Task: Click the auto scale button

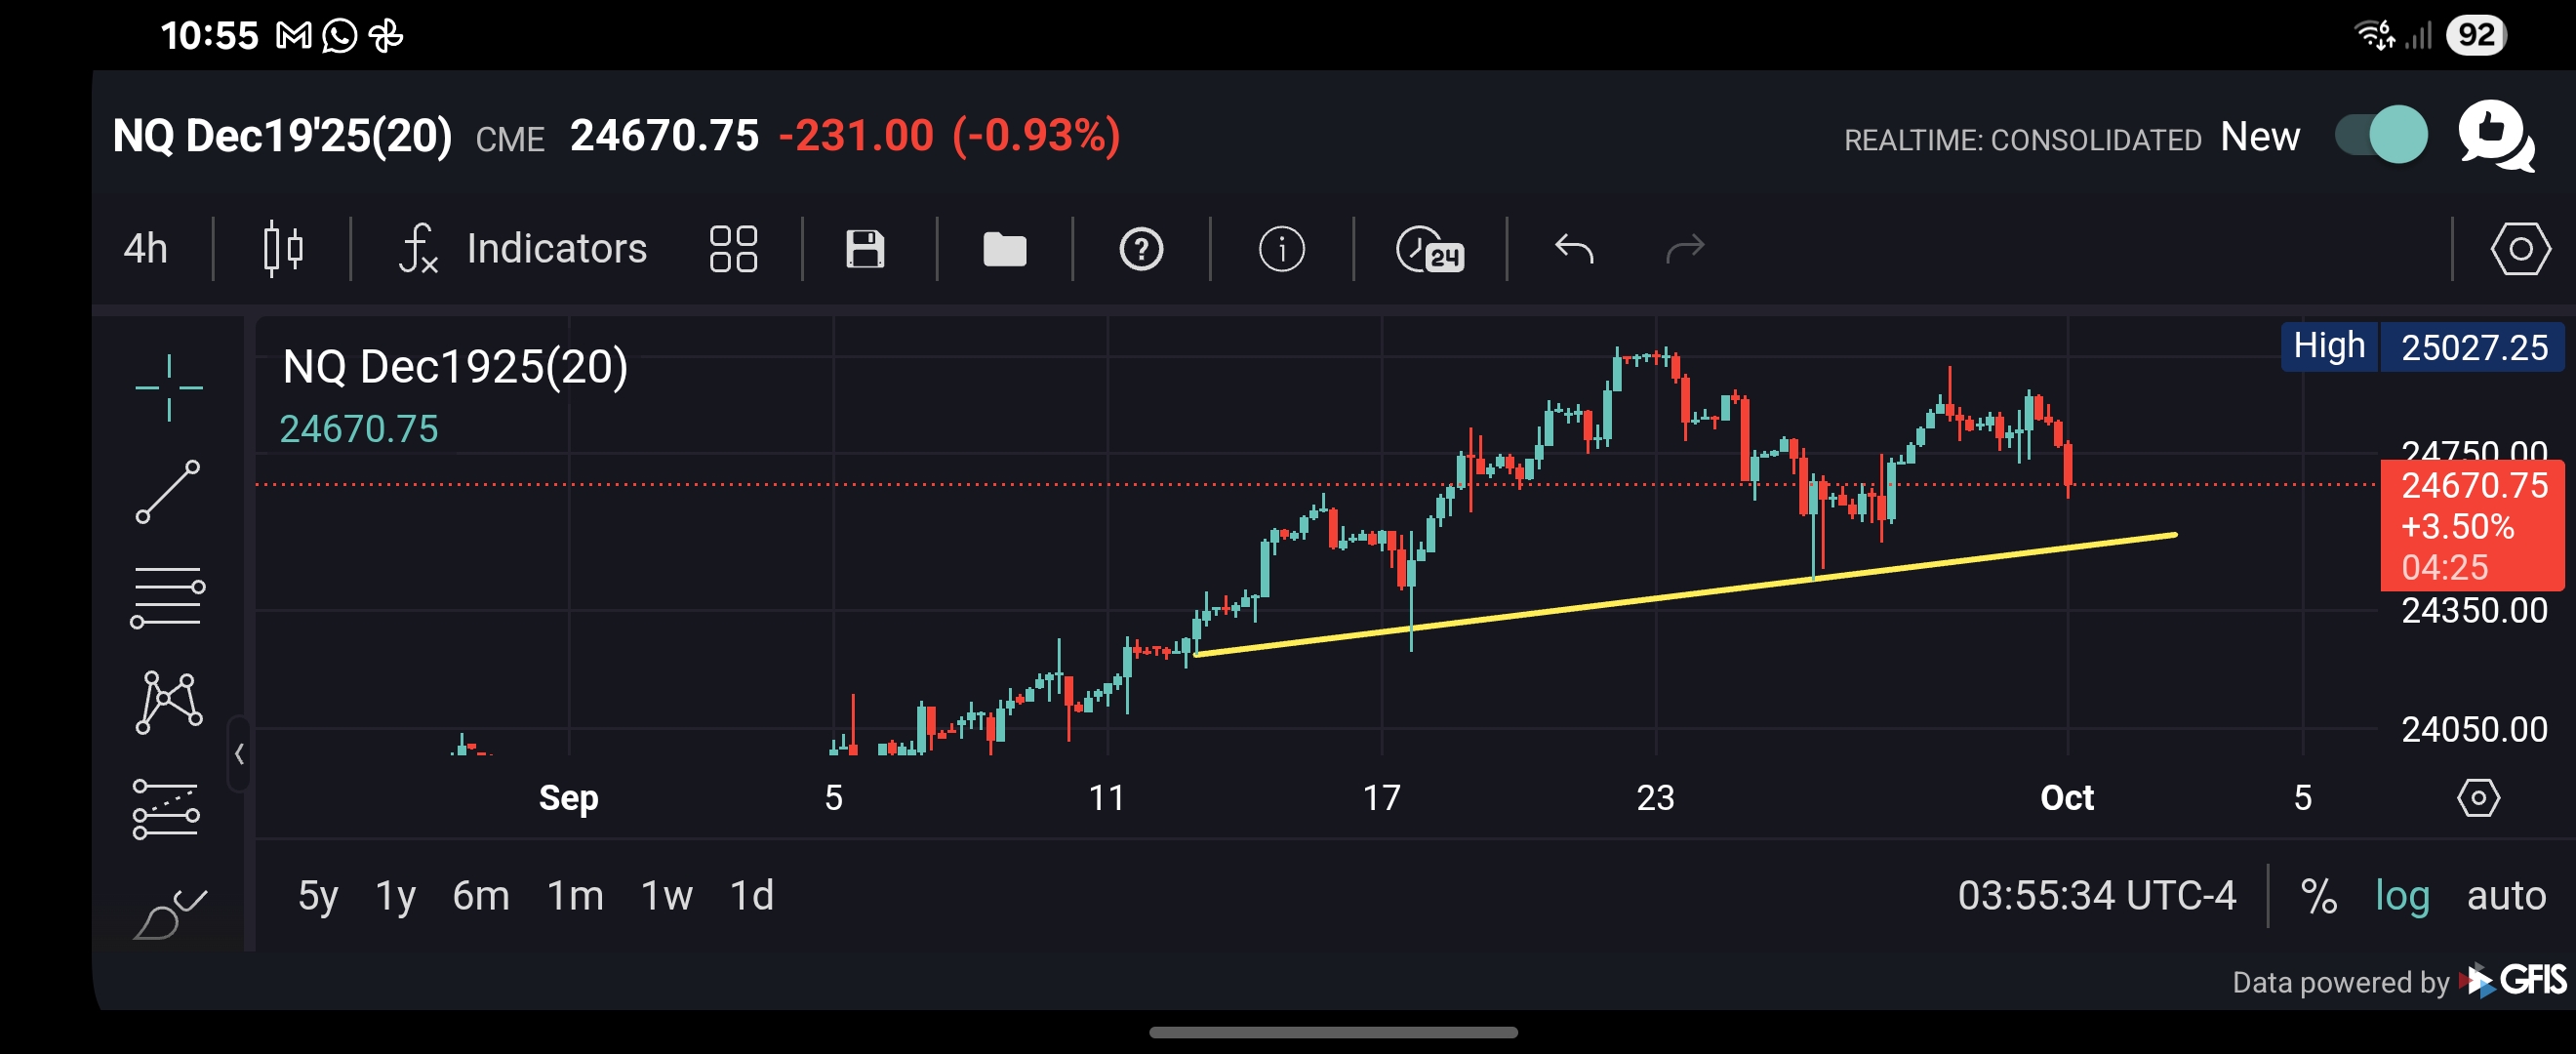Action: pyautogui.click(x=2505, y=895)
